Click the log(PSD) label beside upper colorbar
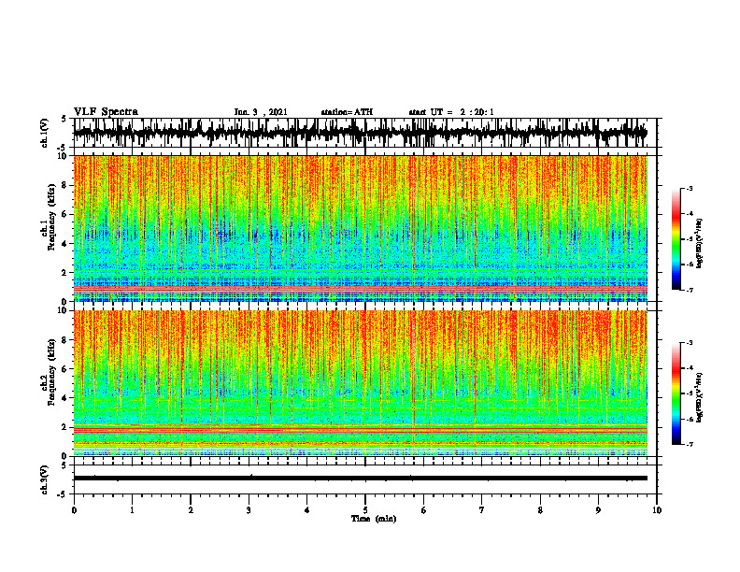The image size is (740, 572). coord(700,244)
